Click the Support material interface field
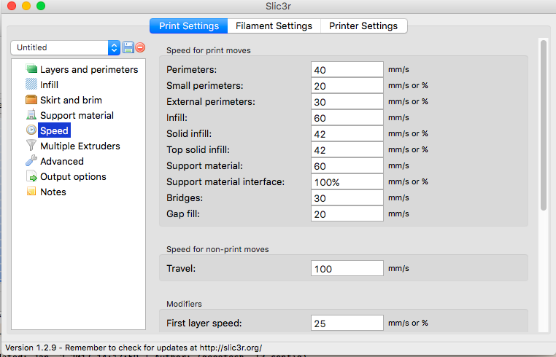 click(x=347, y=181)
